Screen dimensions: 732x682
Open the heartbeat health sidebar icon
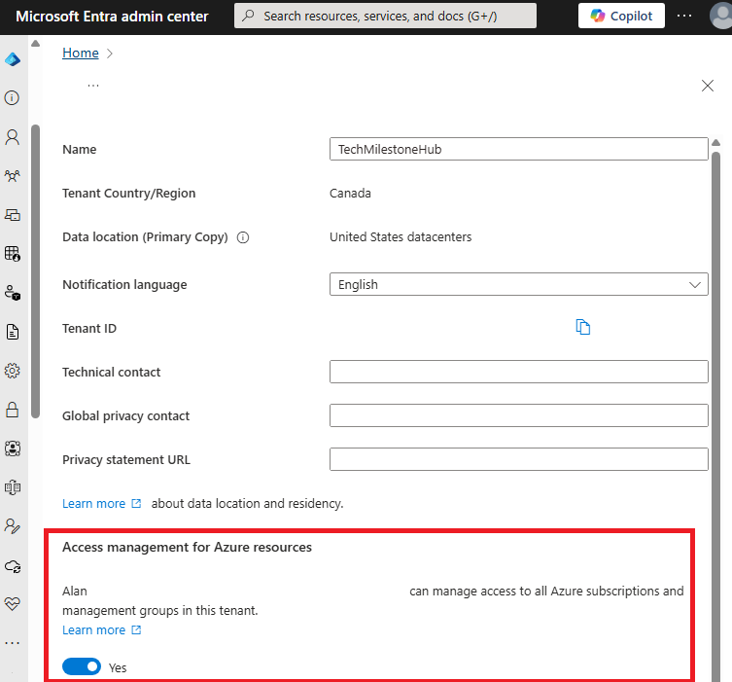12,604
